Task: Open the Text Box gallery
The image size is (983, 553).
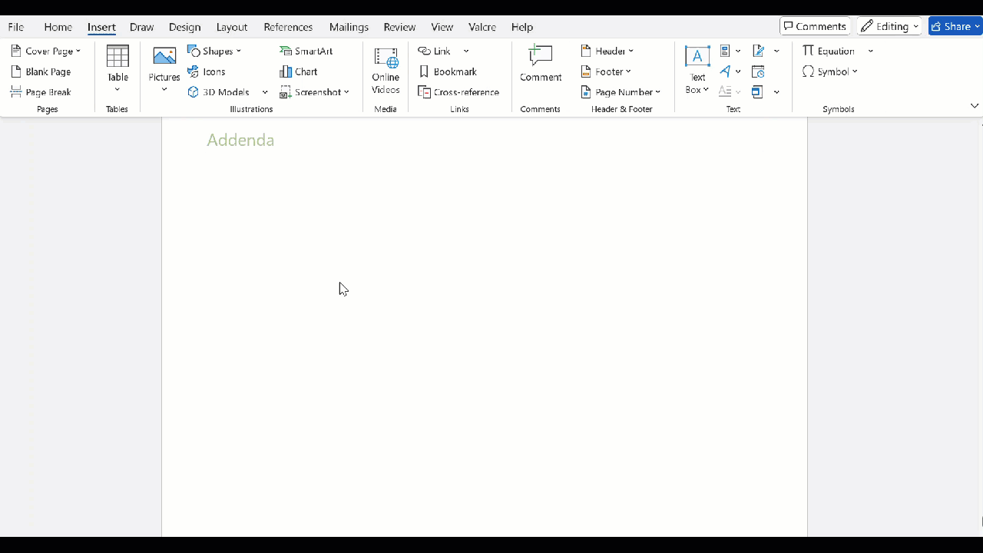Action: 697,70
